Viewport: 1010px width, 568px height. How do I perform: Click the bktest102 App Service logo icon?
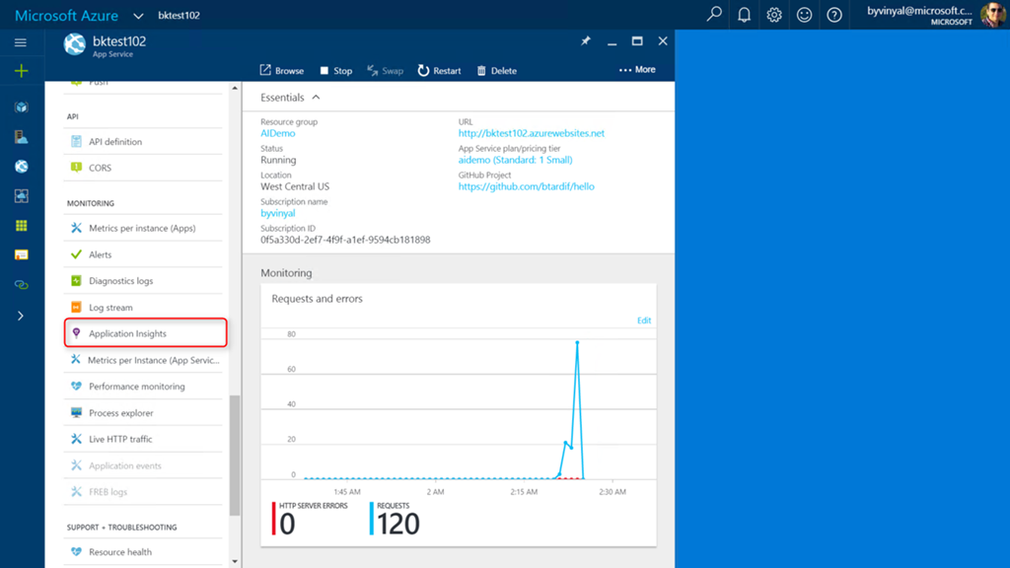75,44
